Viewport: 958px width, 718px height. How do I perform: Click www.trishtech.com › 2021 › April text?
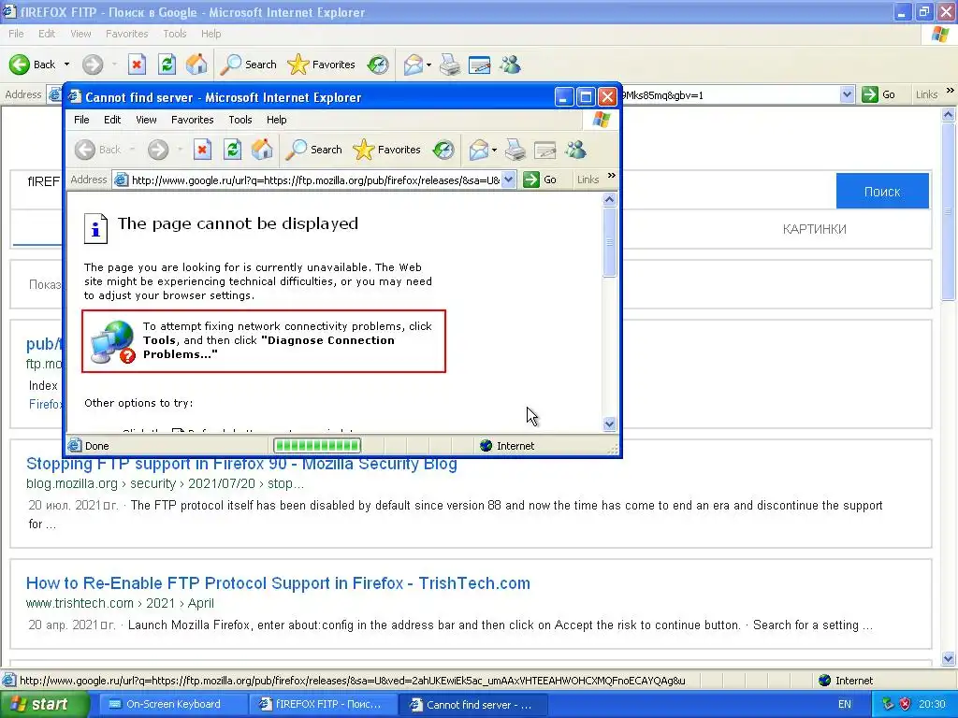[x=120, y=603]
